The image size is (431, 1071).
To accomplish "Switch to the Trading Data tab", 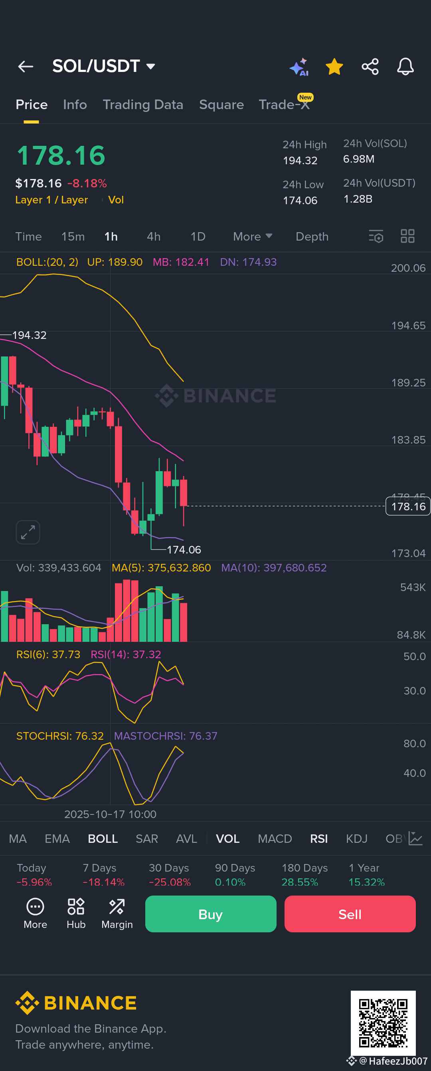I will click(x=143, y=104).
